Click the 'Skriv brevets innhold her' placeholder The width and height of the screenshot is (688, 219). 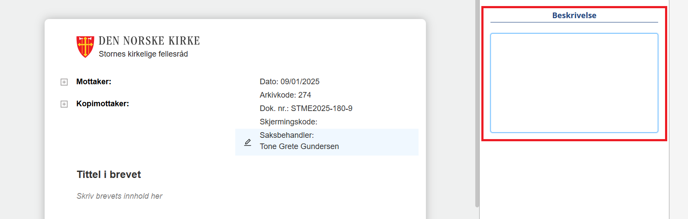click(120, 196)
